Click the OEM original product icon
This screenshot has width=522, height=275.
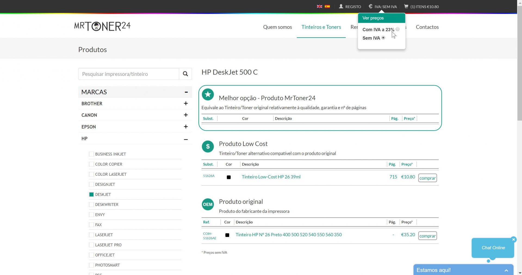(208, 204)
